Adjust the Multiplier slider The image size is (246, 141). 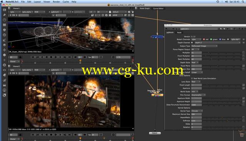[222, 53]
